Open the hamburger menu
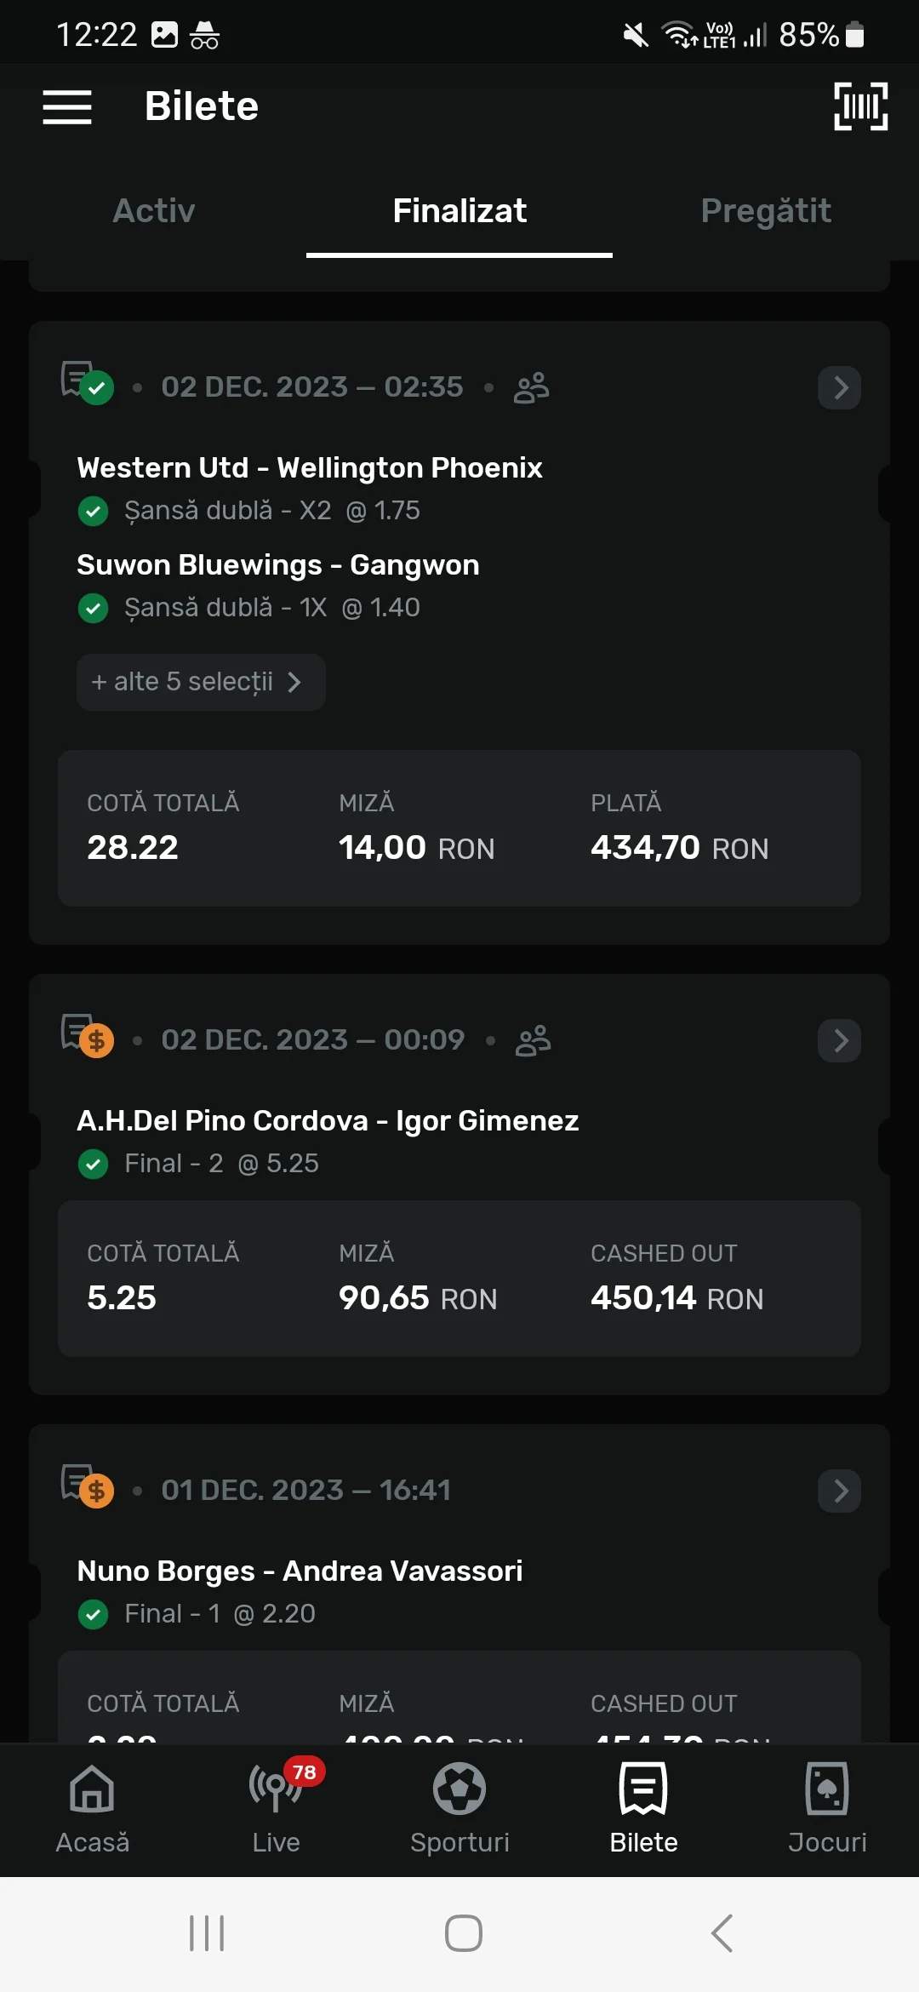The height and width of the screenshot is (1992, 919). point(67,106)
